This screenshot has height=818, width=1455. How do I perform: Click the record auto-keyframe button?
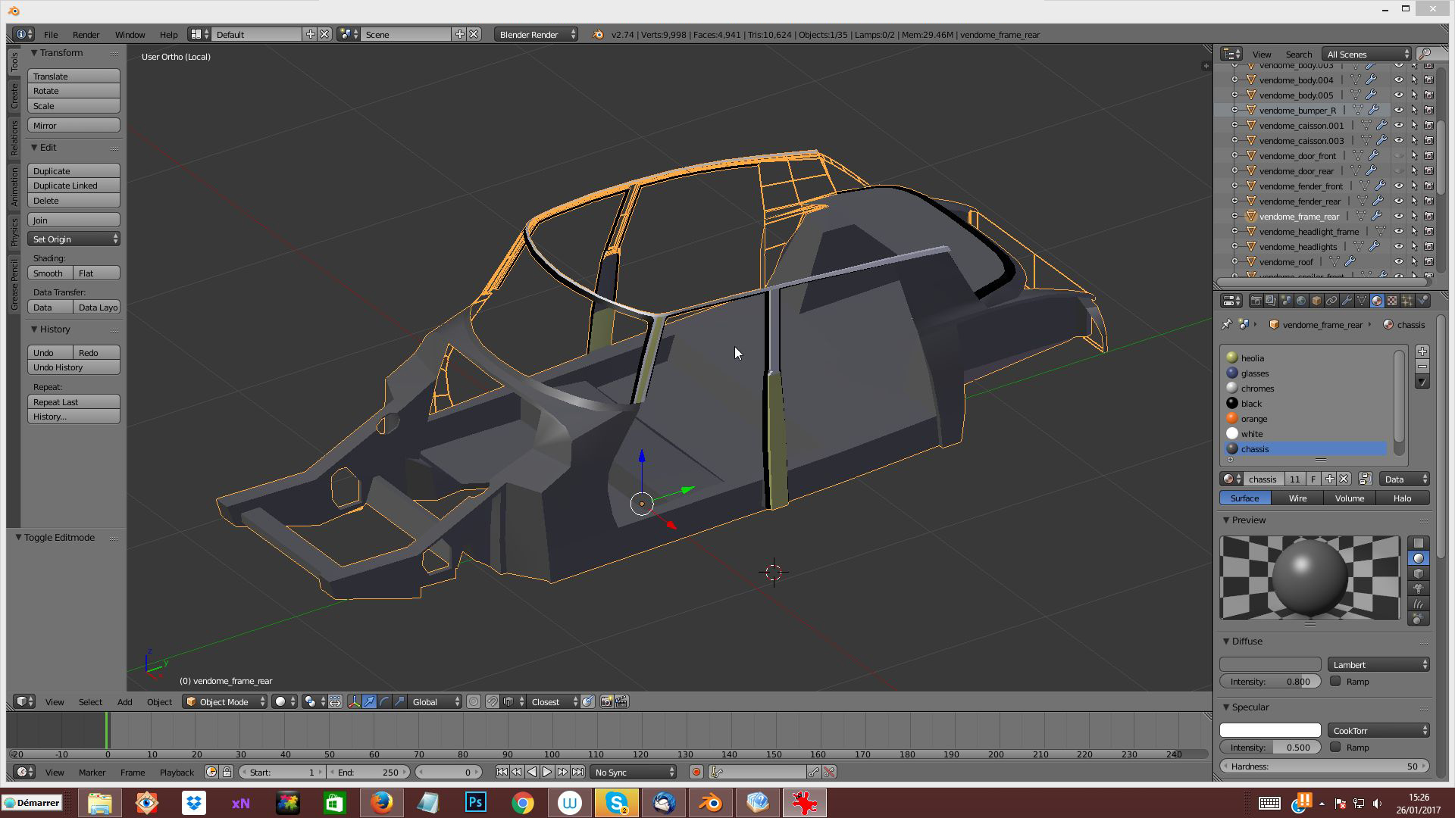point(696,772)
